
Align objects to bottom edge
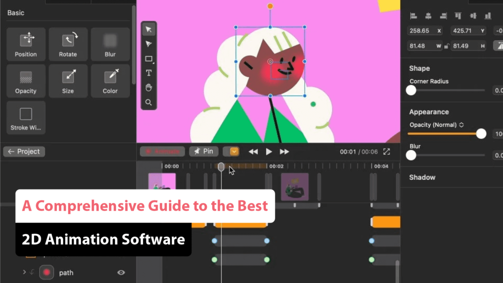click(488, 16)
